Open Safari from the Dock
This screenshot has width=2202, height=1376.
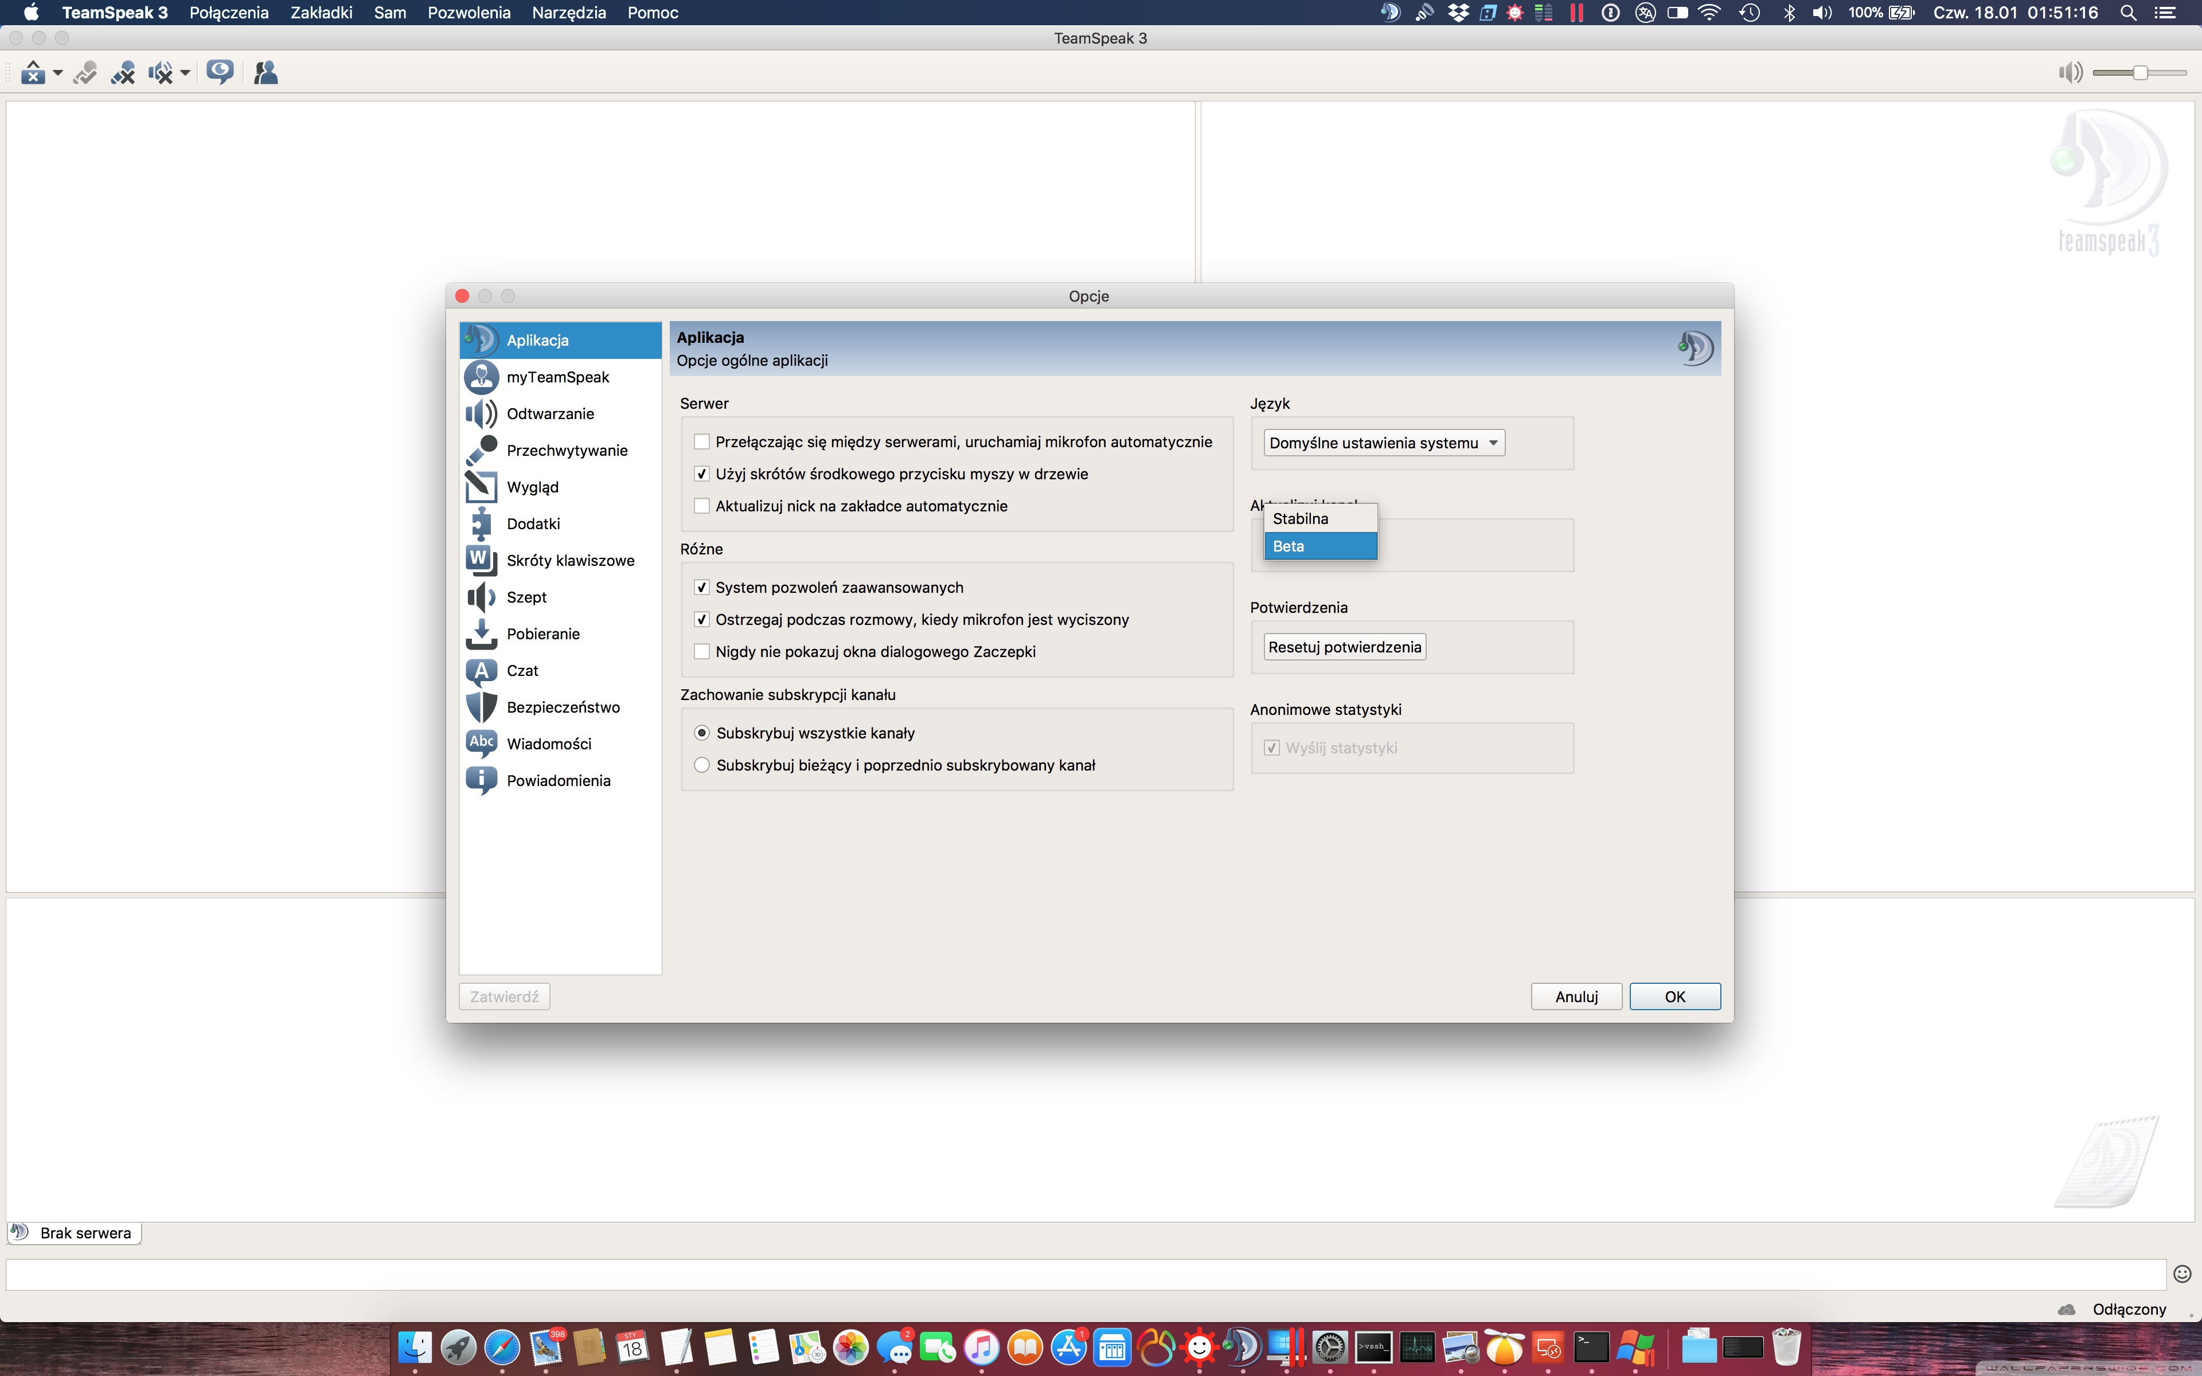click(x=501, y=1348)
